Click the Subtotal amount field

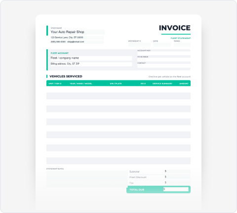click(x=177, y=172)
